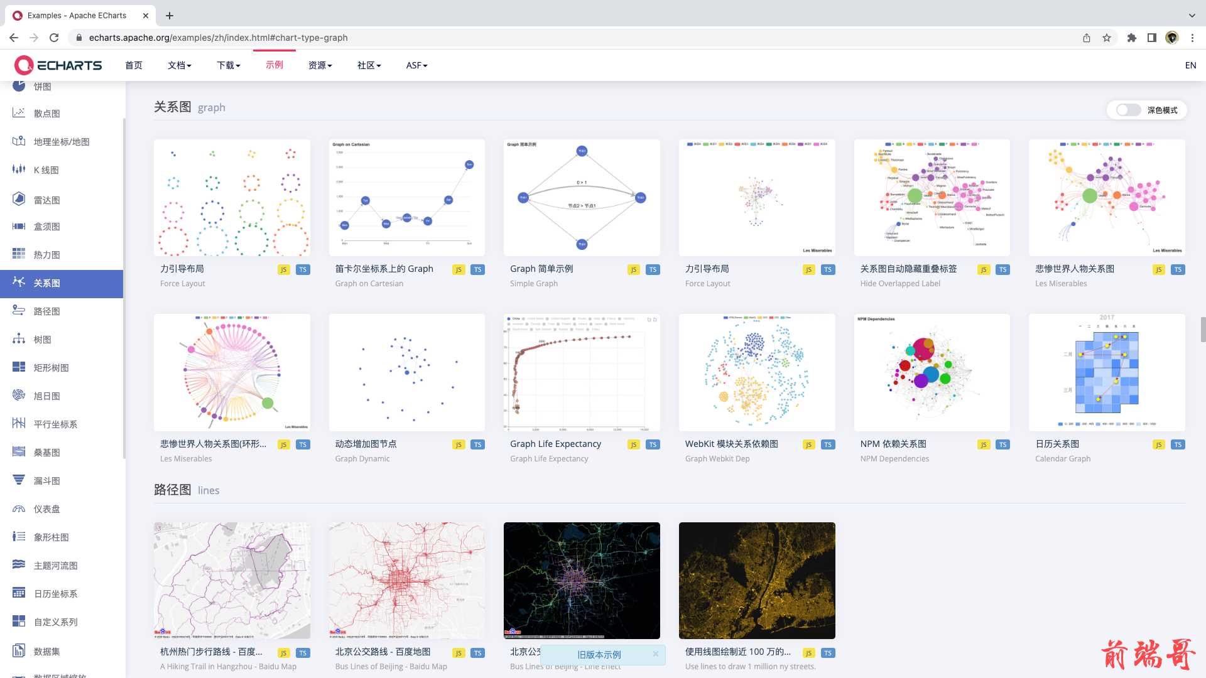This screenshot has width=1206, height=678.
Task: Click the gauge (仪表盘) sidebar icon
Action: coord(19,508)
